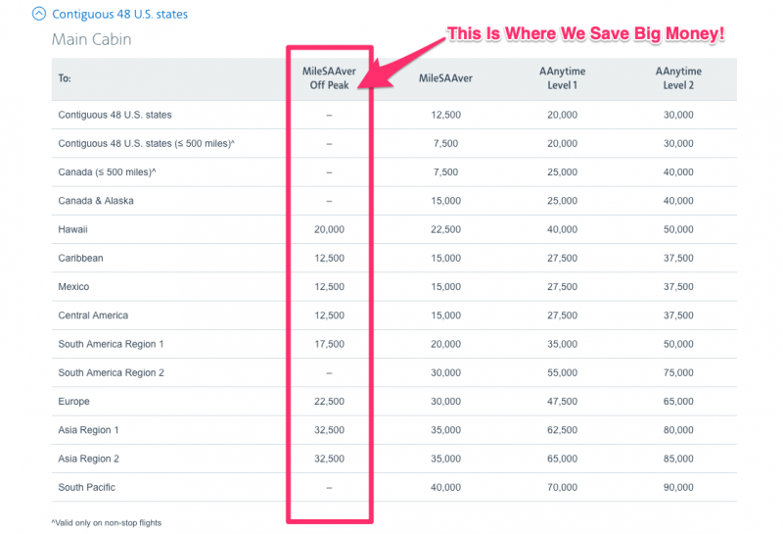Click Europe off-peak value 22,500

point(329,402)
